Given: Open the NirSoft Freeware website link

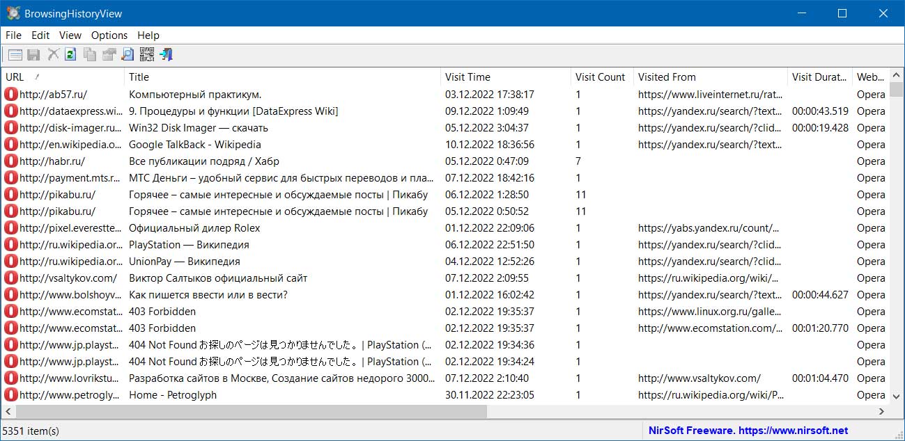Looking at the screenshot, I should click(x=748, y=431).
